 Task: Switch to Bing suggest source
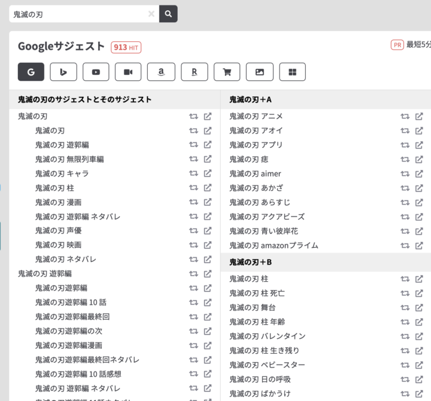pos(63,72)
